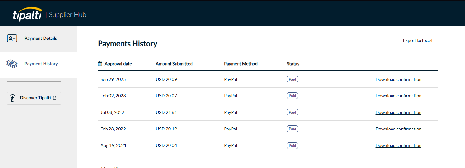Screen dimensions: 465x168
Task: Click the Payment Details ID card icon
Action: pyautogui.click(x=12, y=38)
